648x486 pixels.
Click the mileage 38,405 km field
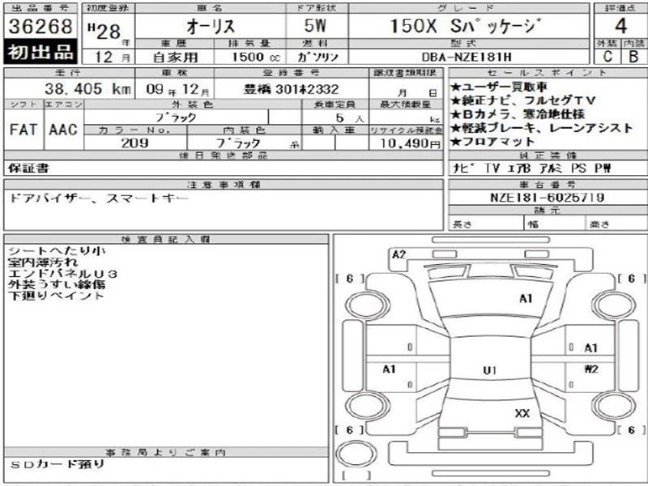pyautogui.click(x=69, y=88)
